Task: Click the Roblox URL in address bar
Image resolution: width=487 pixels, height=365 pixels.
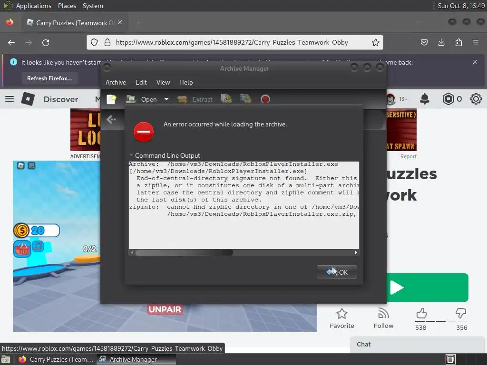Action: coord(232,42)
